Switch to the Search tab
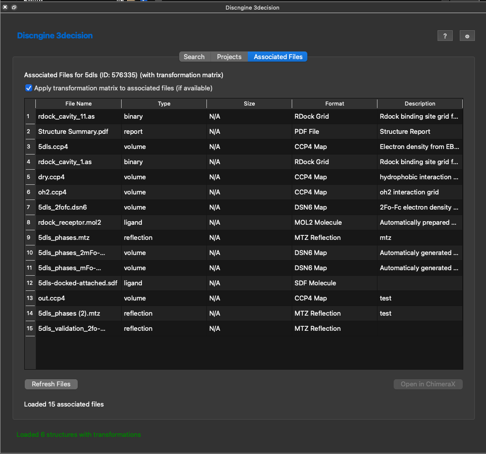 point(194,57)
